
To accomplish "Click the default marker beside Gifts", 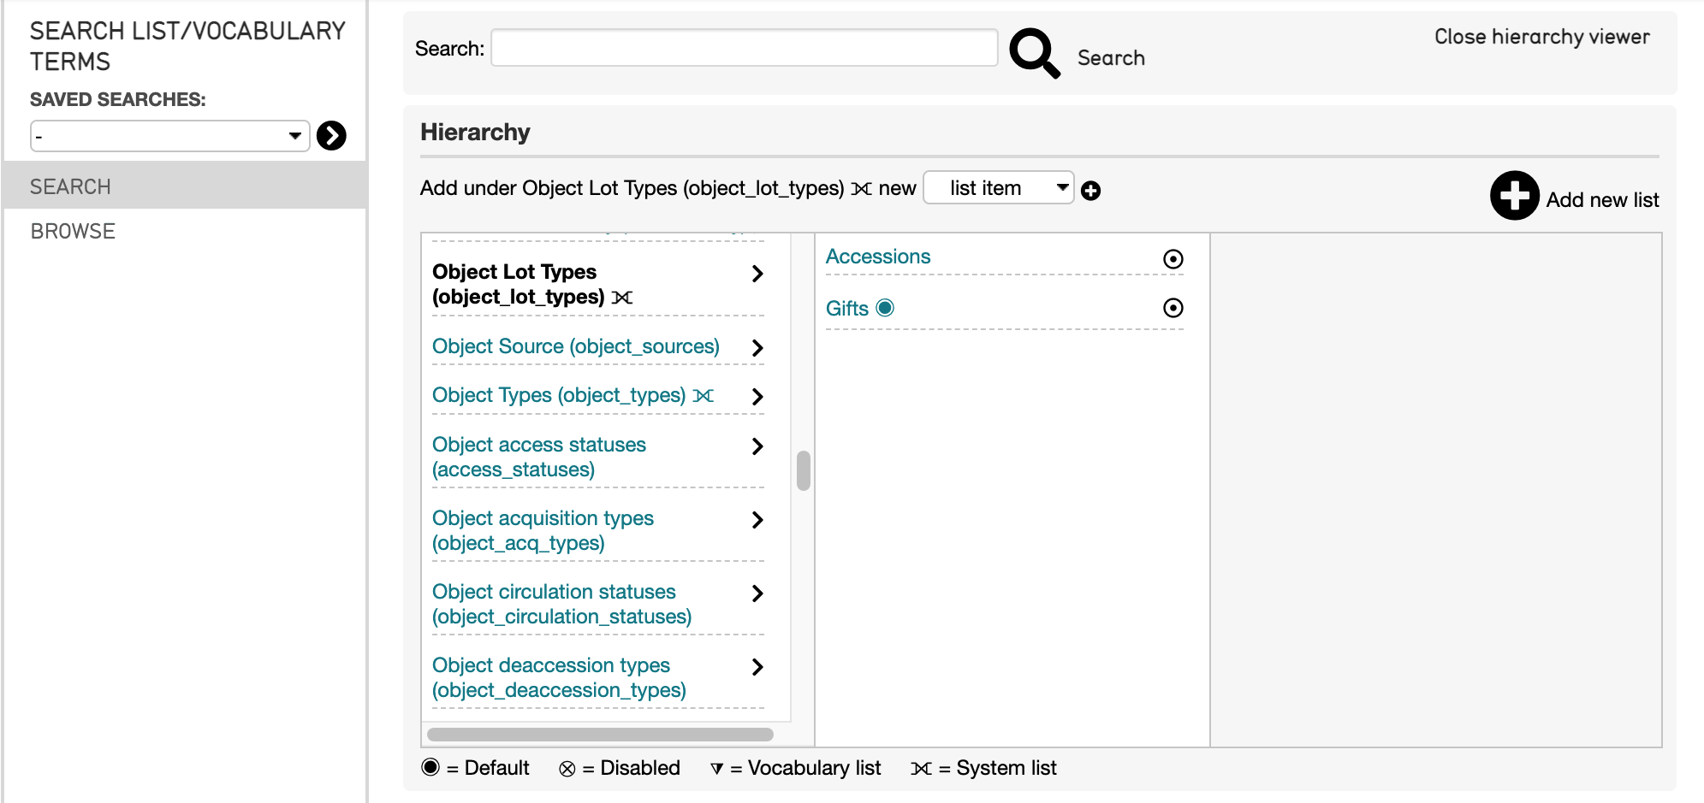I will [x=885, y=308].
